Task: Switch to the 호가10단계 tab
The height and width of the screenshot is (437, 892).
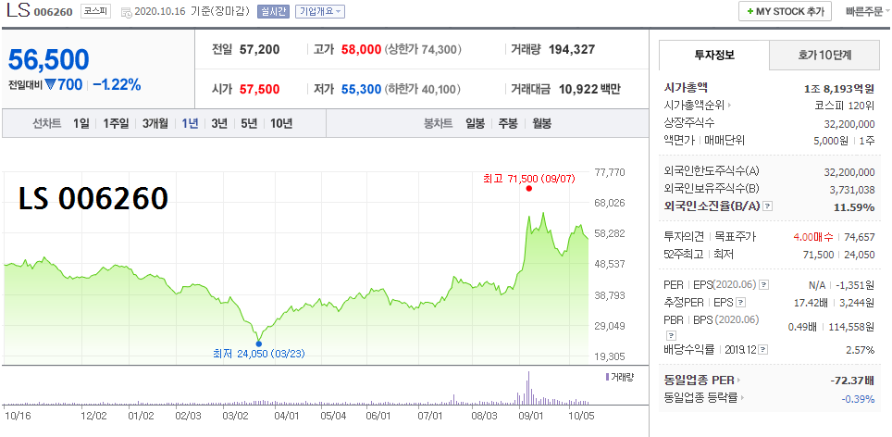Action: tap(824, 56)
